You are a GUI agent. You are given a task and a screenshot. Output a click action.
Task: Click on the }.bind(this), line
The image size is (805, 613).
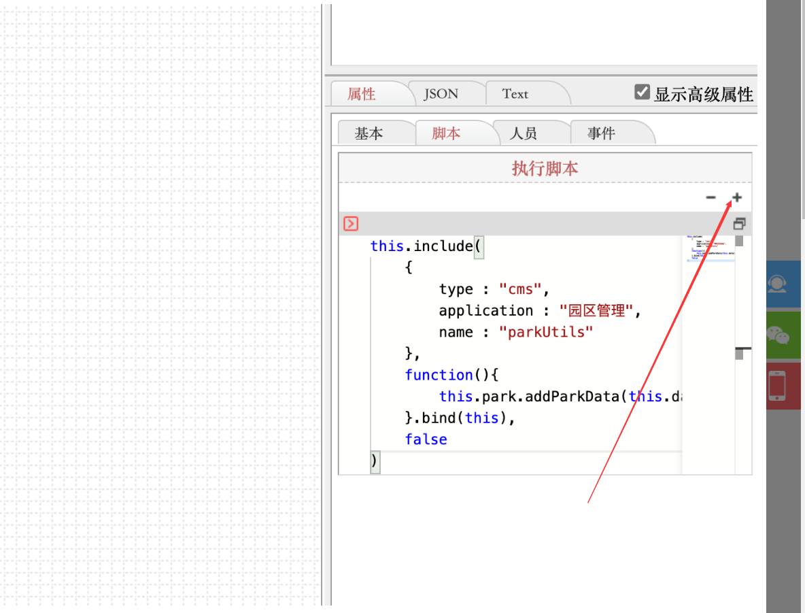(x=460, y=418)
